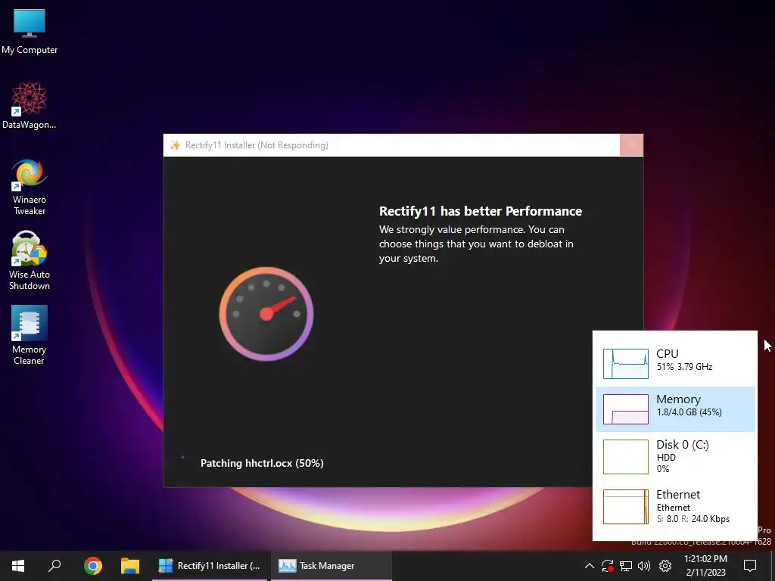Switch to Task Manager taskbar button
The width and height of the screenshot is (775, 581).
tap(331, 566)
